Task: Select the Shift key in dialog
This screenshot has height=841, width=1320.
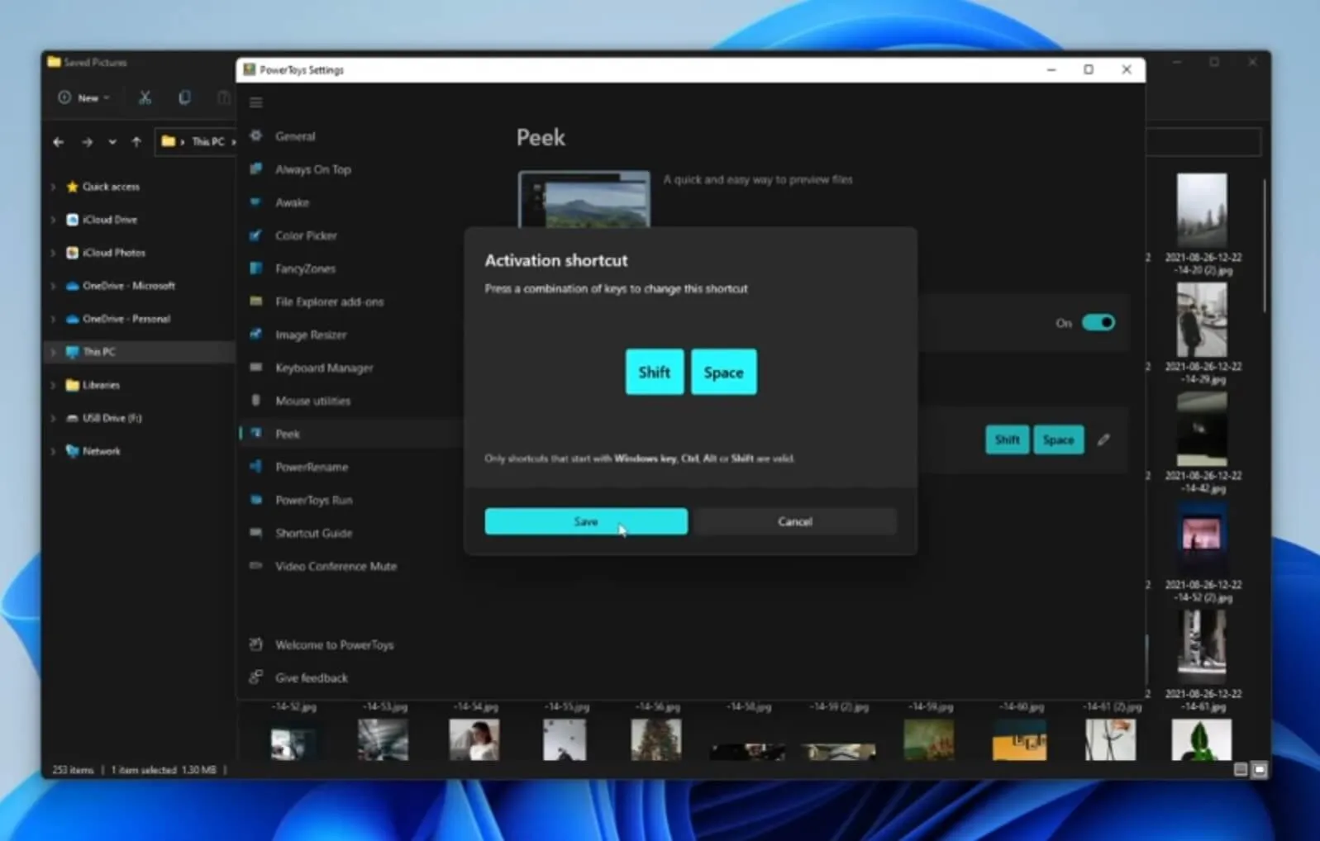Action: point(655,372)
